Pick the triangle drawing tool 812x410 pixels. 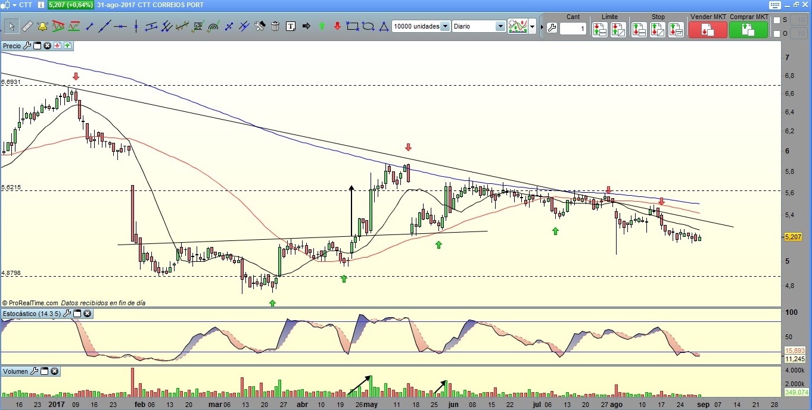pos(384,26)
